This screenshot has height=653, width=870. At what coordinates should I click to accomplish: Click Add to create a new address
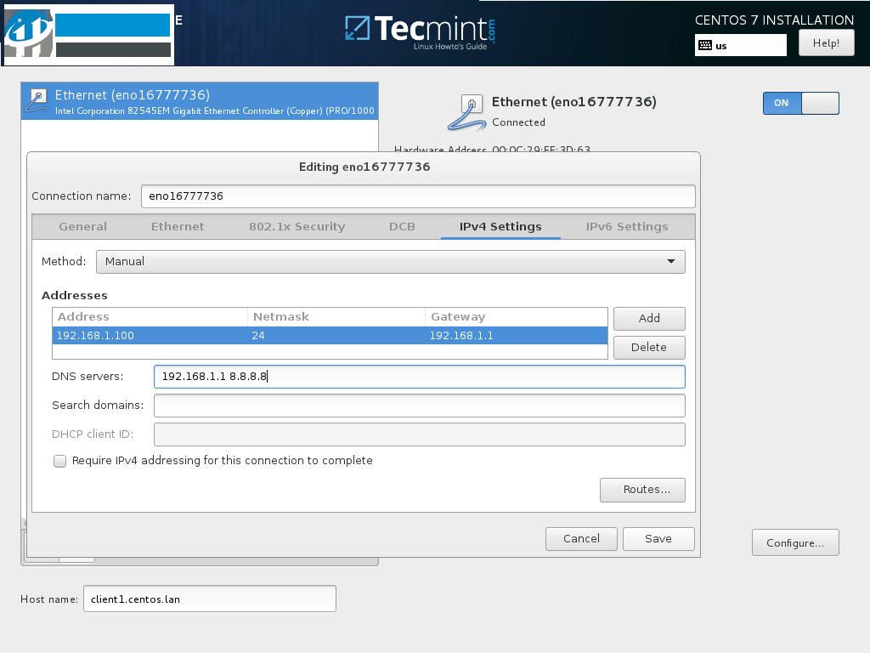coord(649,319)
